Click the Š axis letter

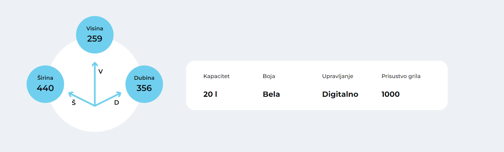point(74,102)
